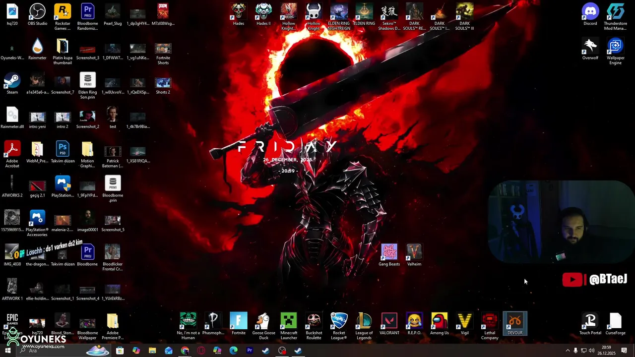Screen dimensions: 635x357
Task: Launch No, I'm not a Human shortcut
Action: pyautogui.click(x=188, y=326)
